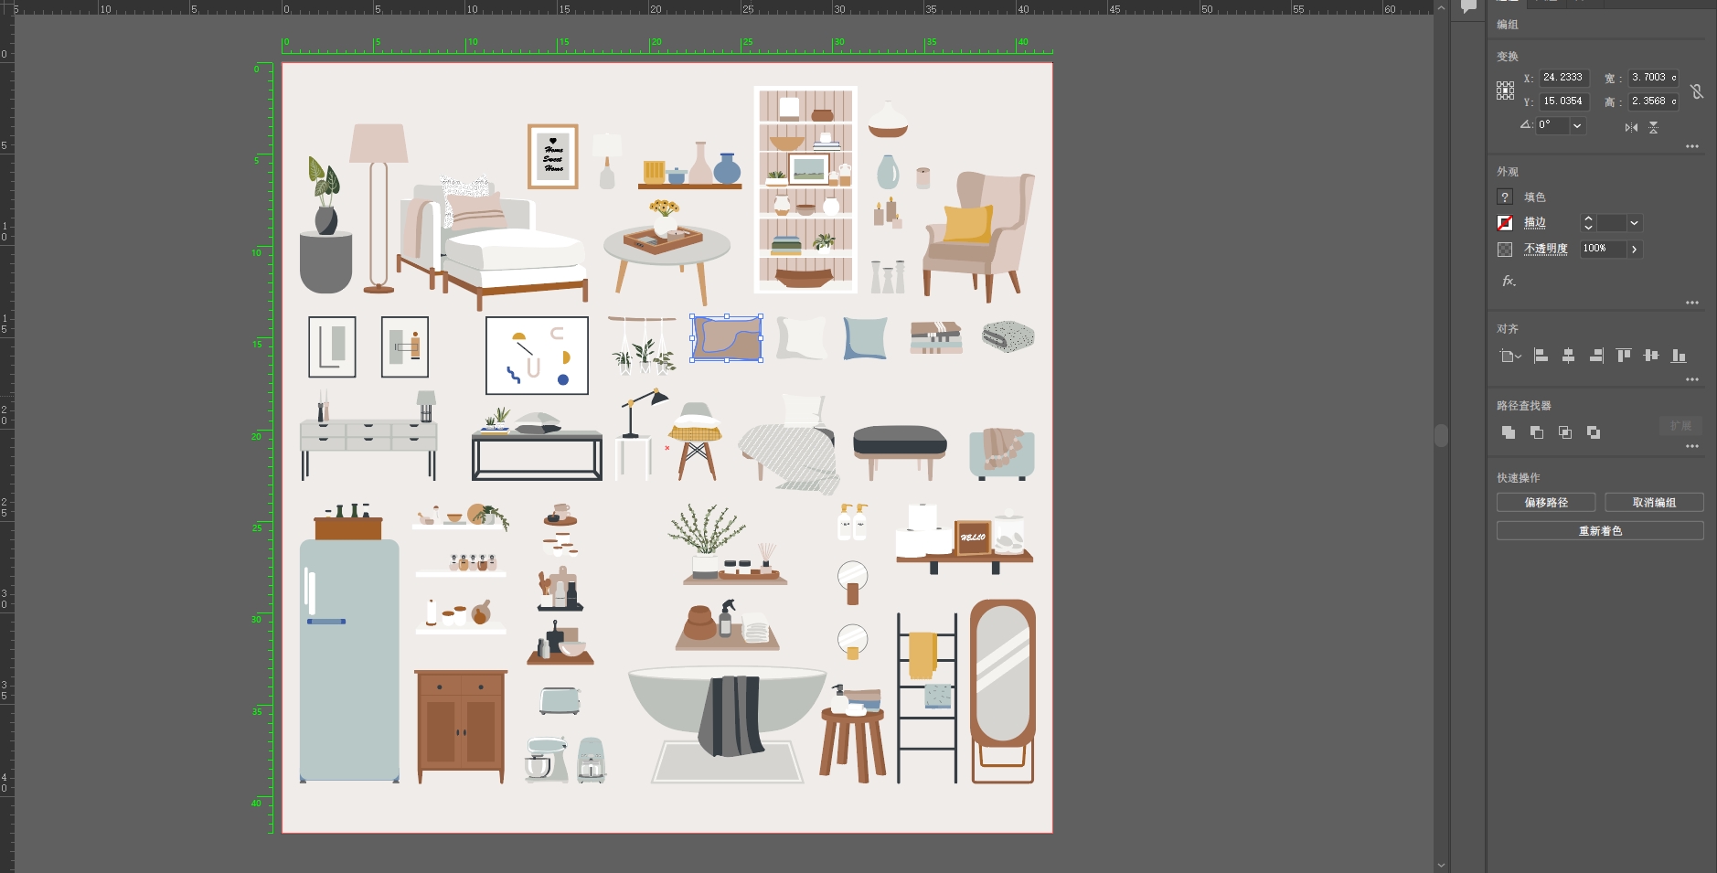Screen dimensions: 1717x873
Task: Click the reference point locator grid
Action: 1505,90
